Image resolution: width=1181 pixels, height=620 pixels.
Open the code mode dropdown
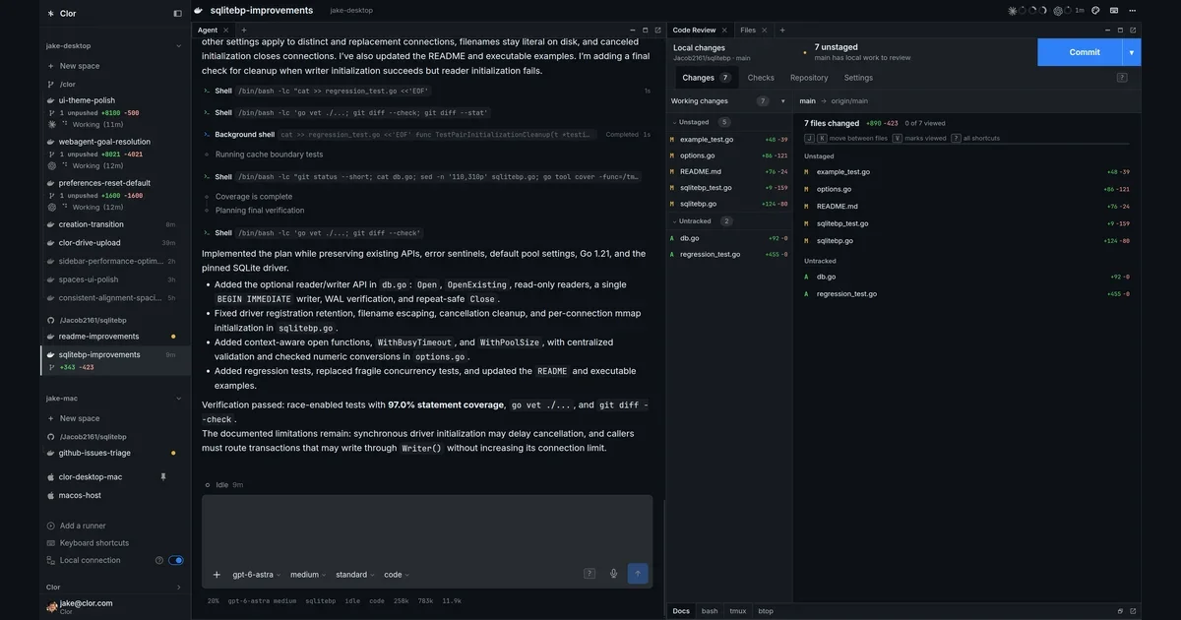pos(397,575)
